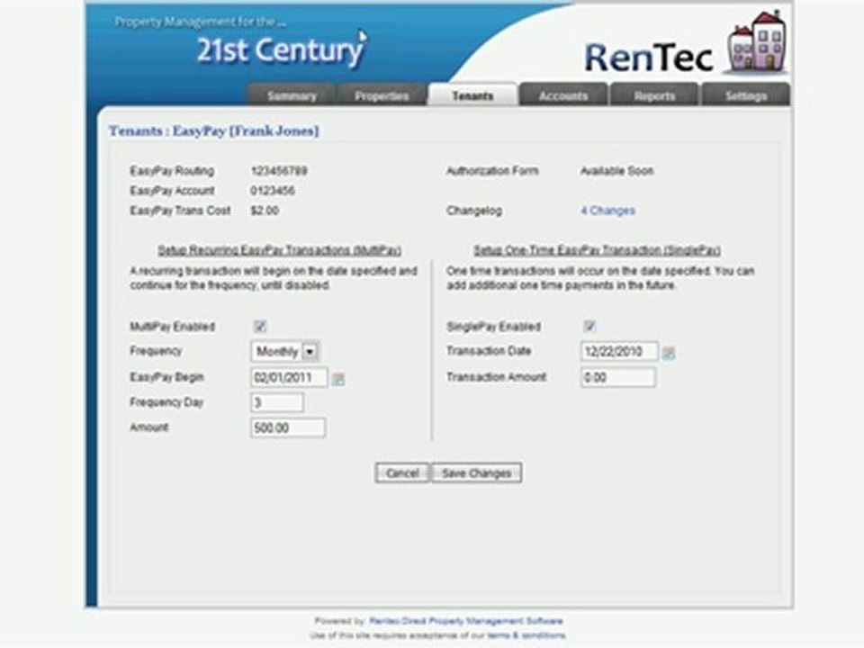Switch to the Summary tab
This screenshot has height=648, width=864.
coord(291,95)
